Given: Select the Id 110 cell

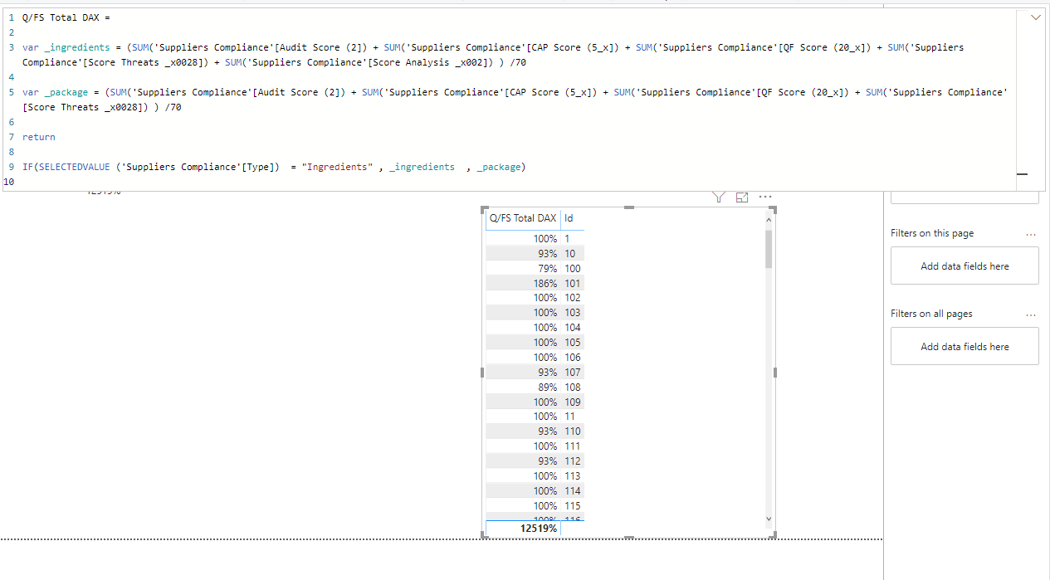Looking at the screenshot, I should pyautogui.click(x=573, y=431).
